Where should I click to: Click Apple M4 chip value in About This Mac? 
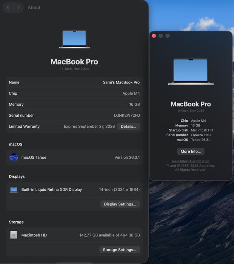pyautogui.click(x=199, y=121)
